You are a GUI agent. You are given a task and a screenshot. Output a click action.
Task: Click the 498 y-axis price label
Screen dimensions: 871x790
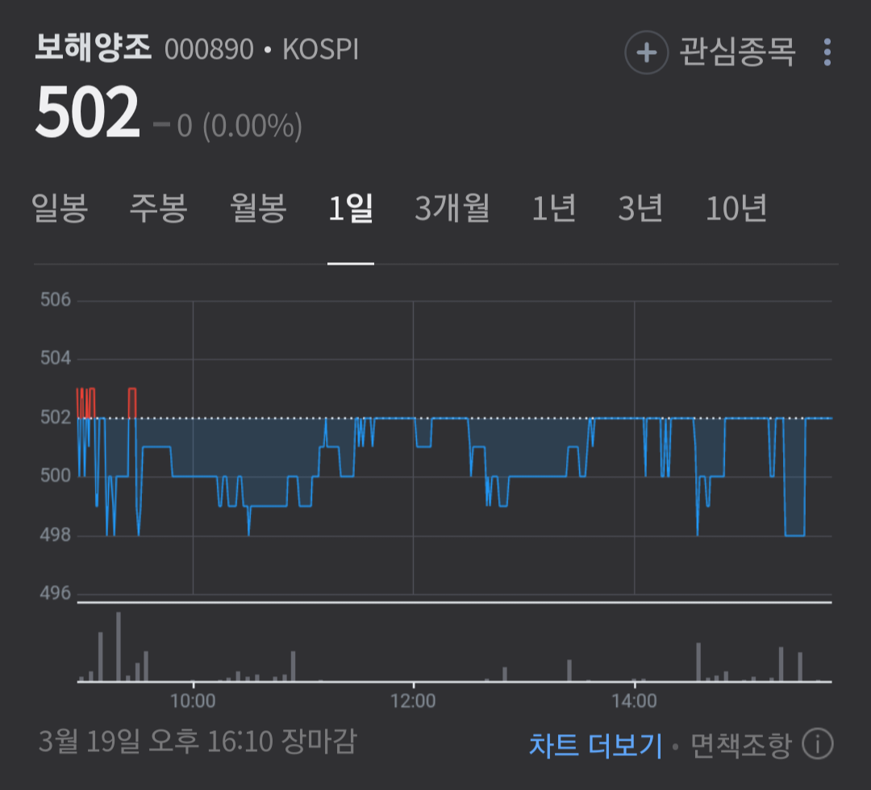click(56, 534)
